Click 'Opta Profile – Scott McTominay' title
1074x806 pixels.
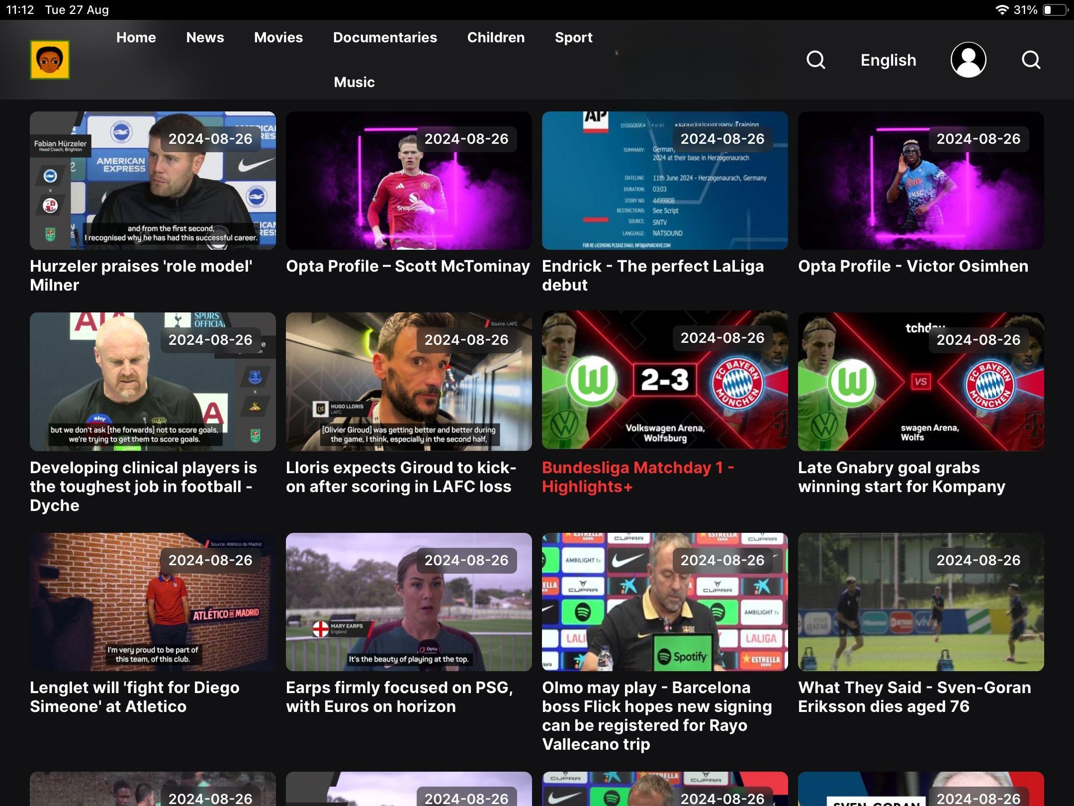408,266
